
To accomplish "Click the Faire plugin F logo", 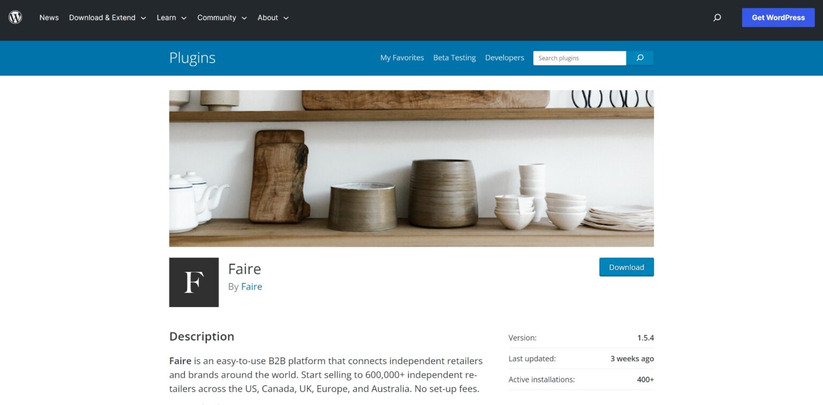I will click(x=194, y=282).
